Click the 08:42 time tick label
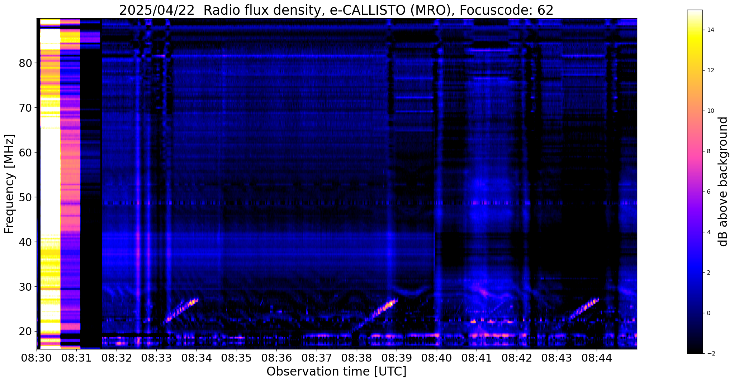 point(516,358)
